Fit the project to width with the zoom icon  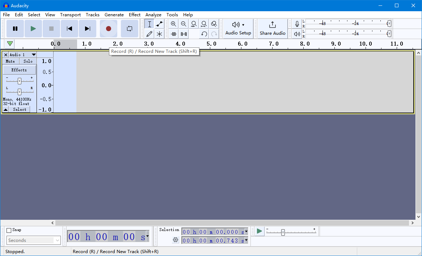click(x=204, y=24)
